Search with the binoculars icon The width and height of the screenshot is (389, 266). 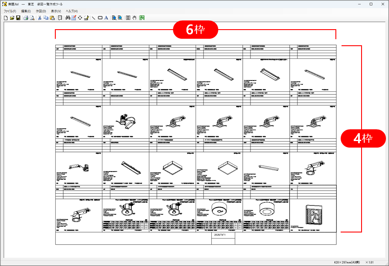(68, 18)
